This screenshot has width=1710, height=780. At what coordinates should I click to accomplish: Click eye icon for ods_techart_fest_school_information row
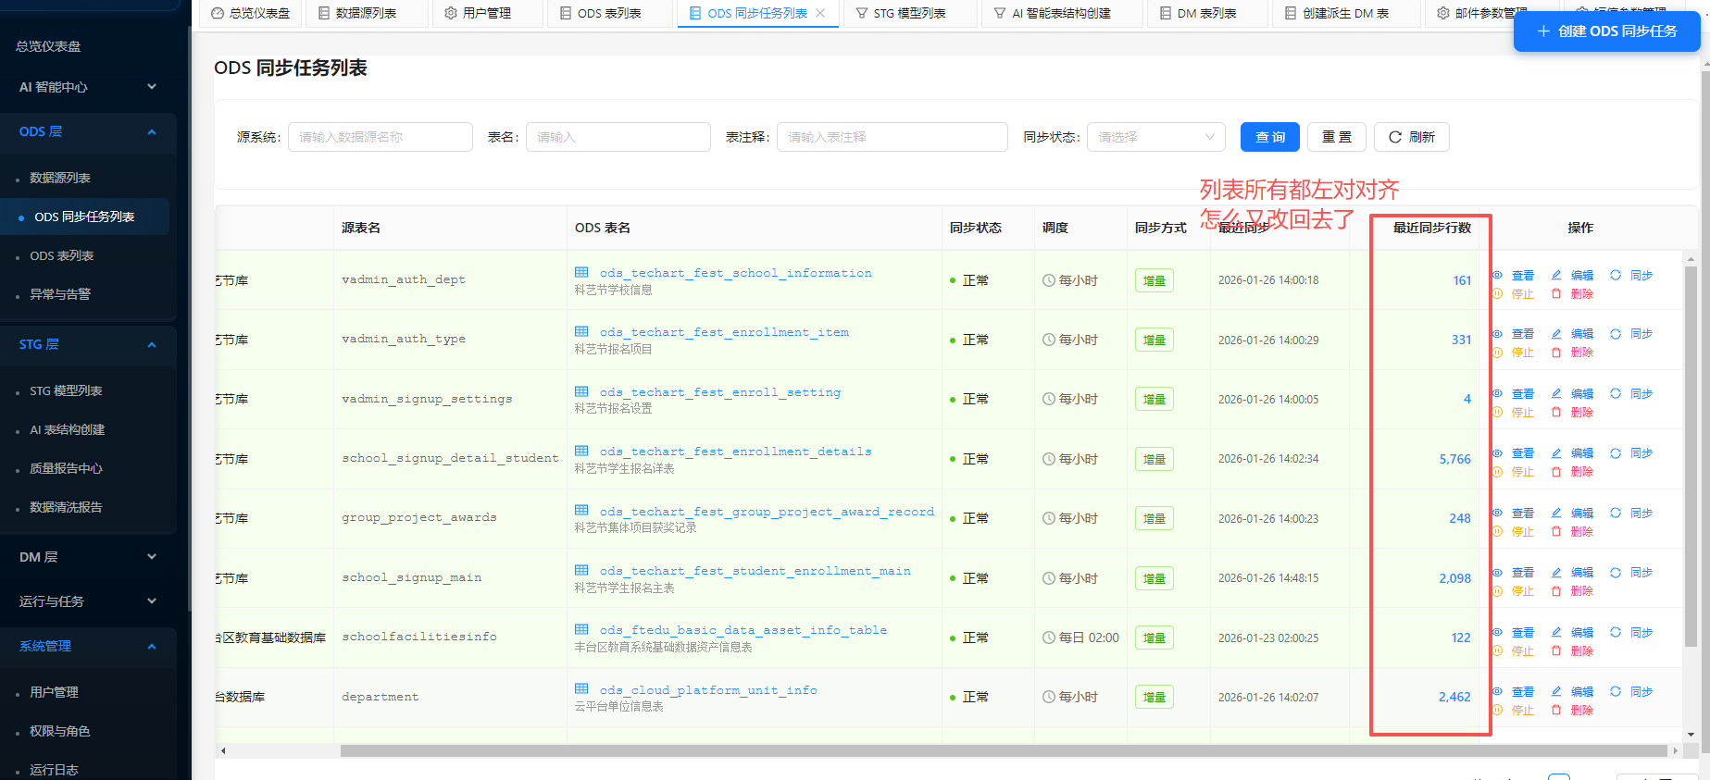click(x=1497, y=275)
